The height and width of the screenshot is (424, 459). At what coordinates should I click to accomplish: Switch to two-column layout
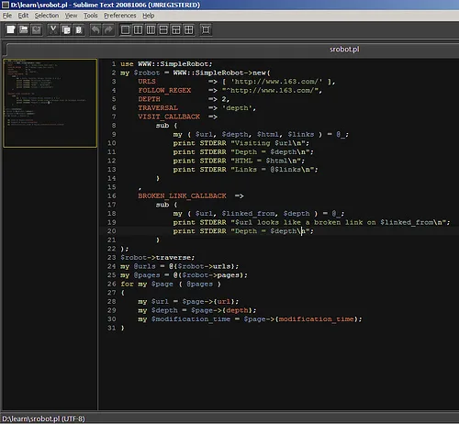coord(138,29)
